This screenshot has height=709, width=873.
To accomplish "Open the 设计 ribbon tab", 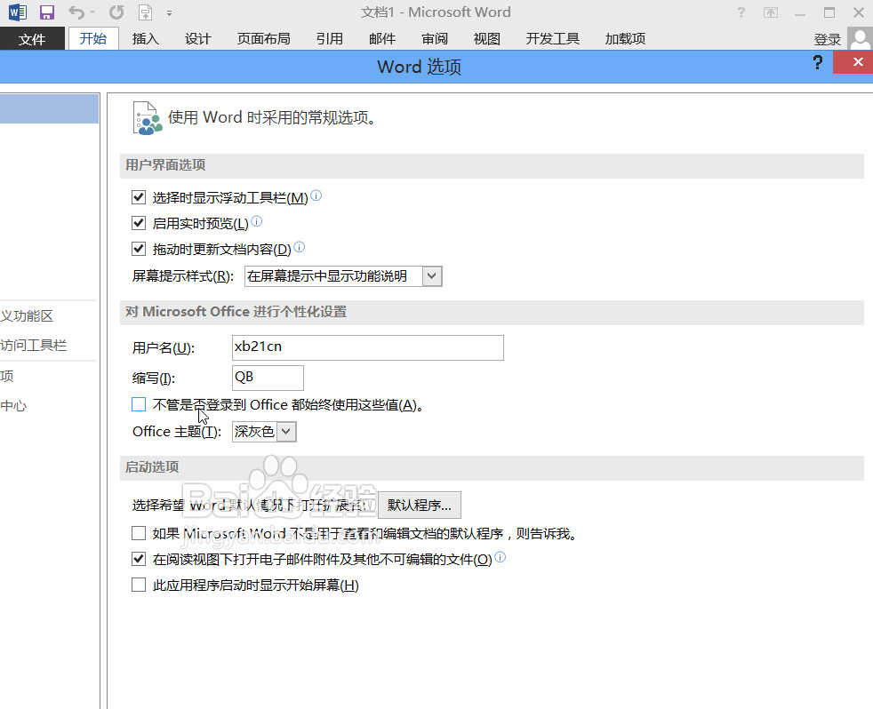I will [197, 38].
